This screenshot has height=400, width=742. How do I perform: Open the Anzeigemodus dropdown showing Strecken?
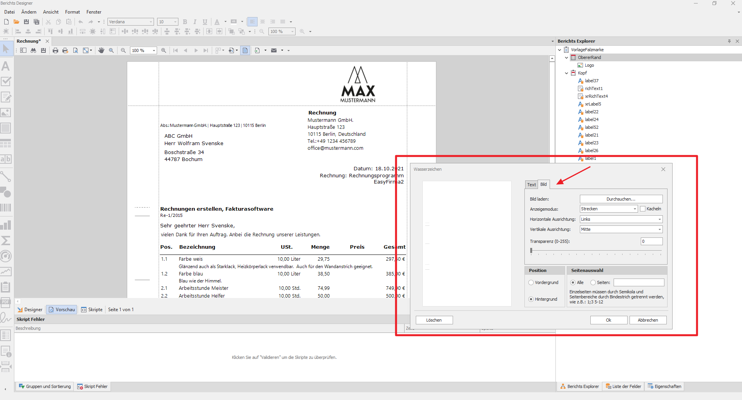tap(609, 209)
